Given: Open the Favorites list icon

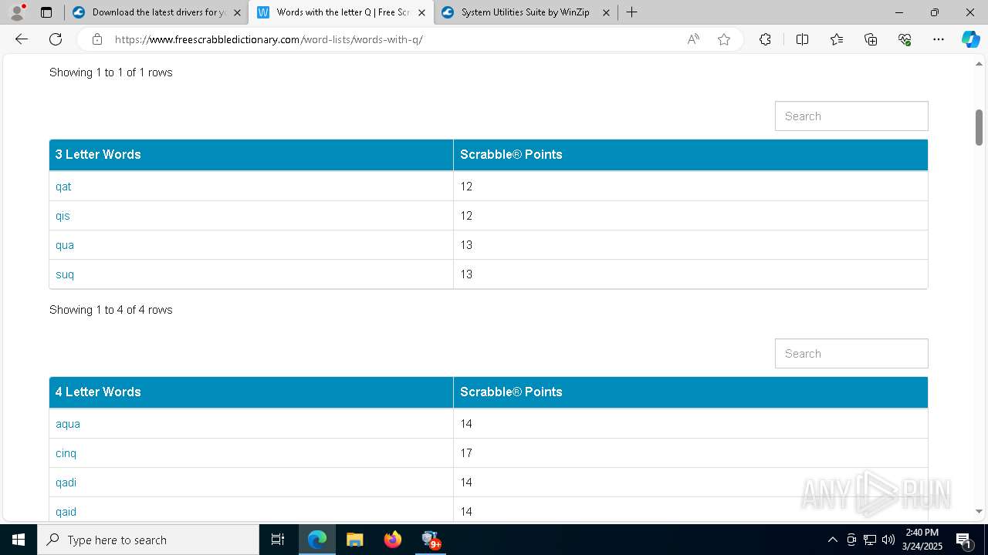Looking at the screenshot, I should [837, 39].
